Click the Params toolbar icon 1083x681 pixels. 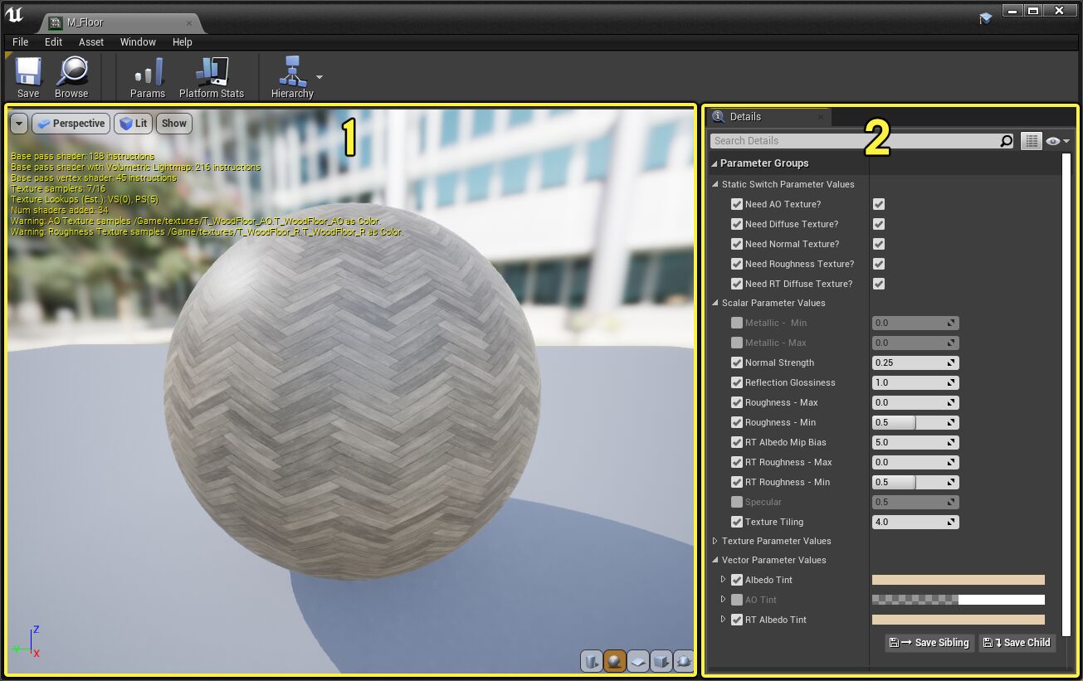[147, 76]
